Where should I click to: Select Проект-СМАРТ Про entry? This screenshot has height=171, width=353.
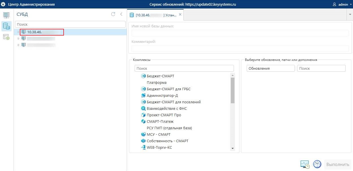[x=164, y=115]
